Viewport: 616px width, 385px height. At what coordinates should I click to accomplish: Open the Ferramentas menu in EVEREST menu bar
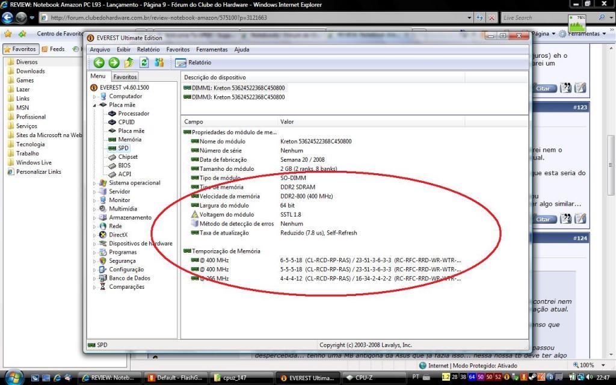tap(212, 49)
